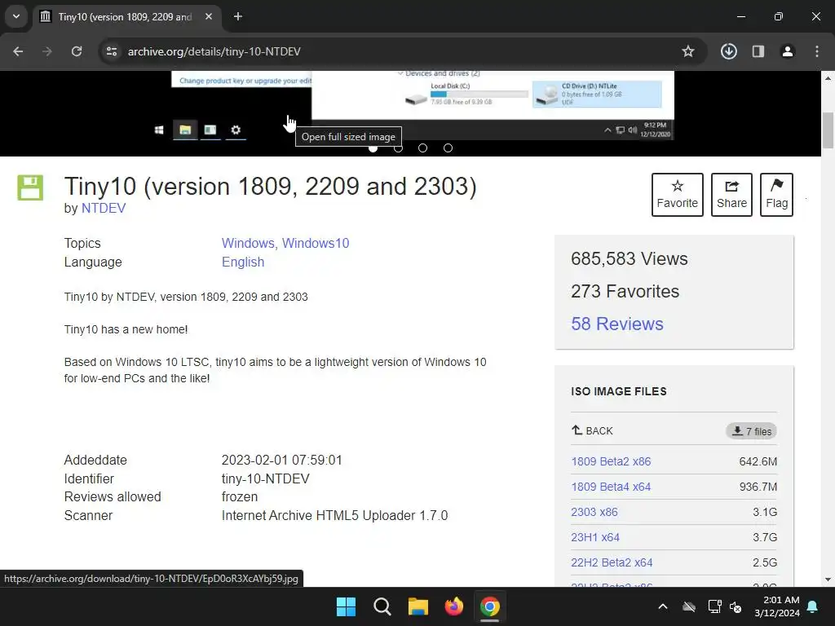Image resolution: width=835 pixels, height=626 pixels.
Task: Open the tab search dropdown arrow
Action: (x=16, y=16)
